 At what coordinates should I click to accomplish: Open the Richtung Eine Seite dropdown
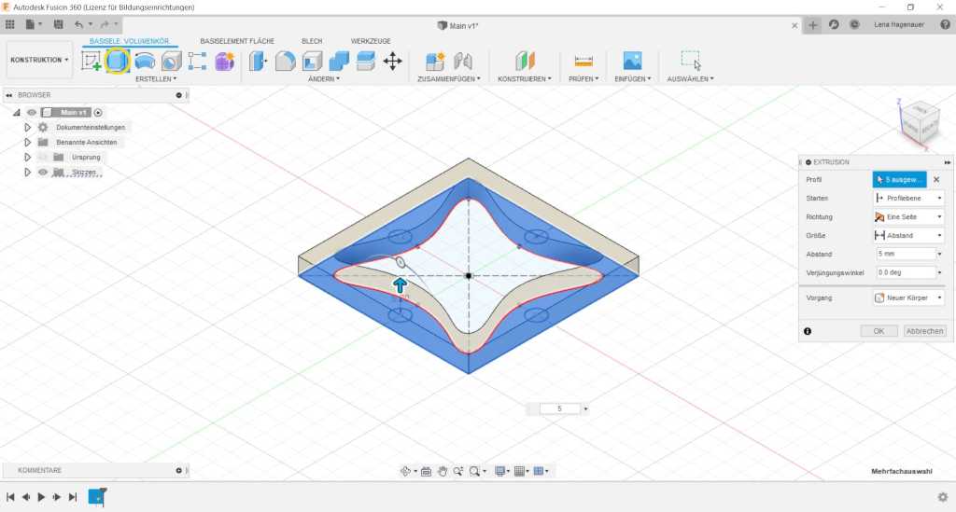(908, 216)
